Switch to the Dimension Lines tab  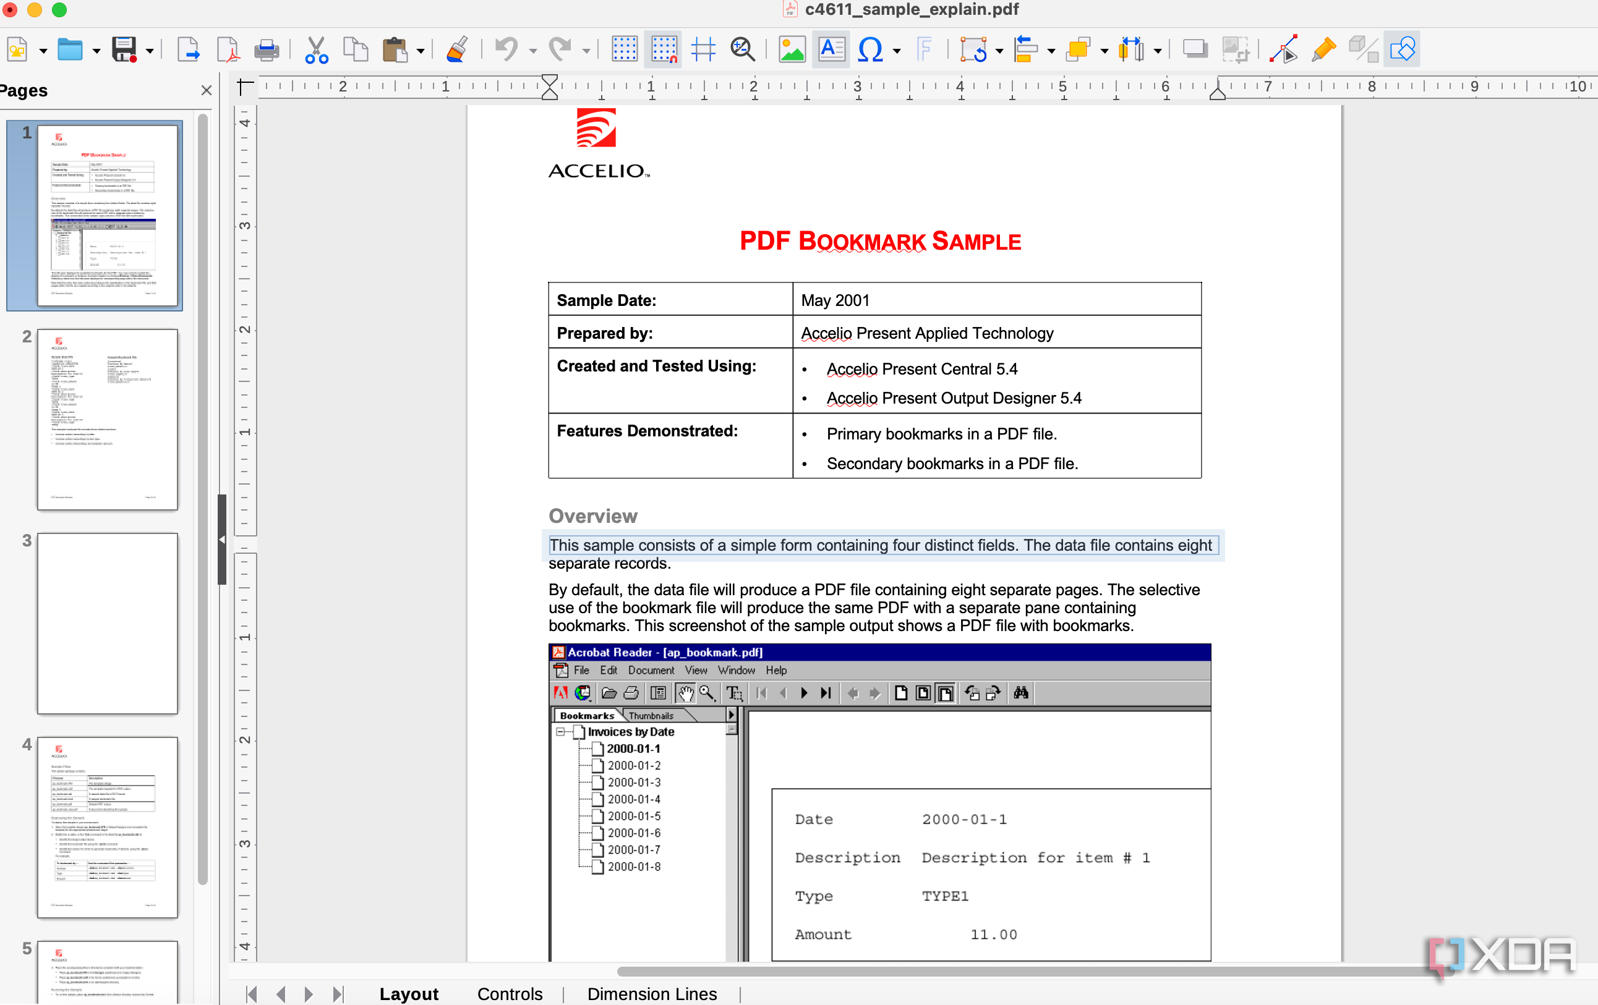click(652, 993)
